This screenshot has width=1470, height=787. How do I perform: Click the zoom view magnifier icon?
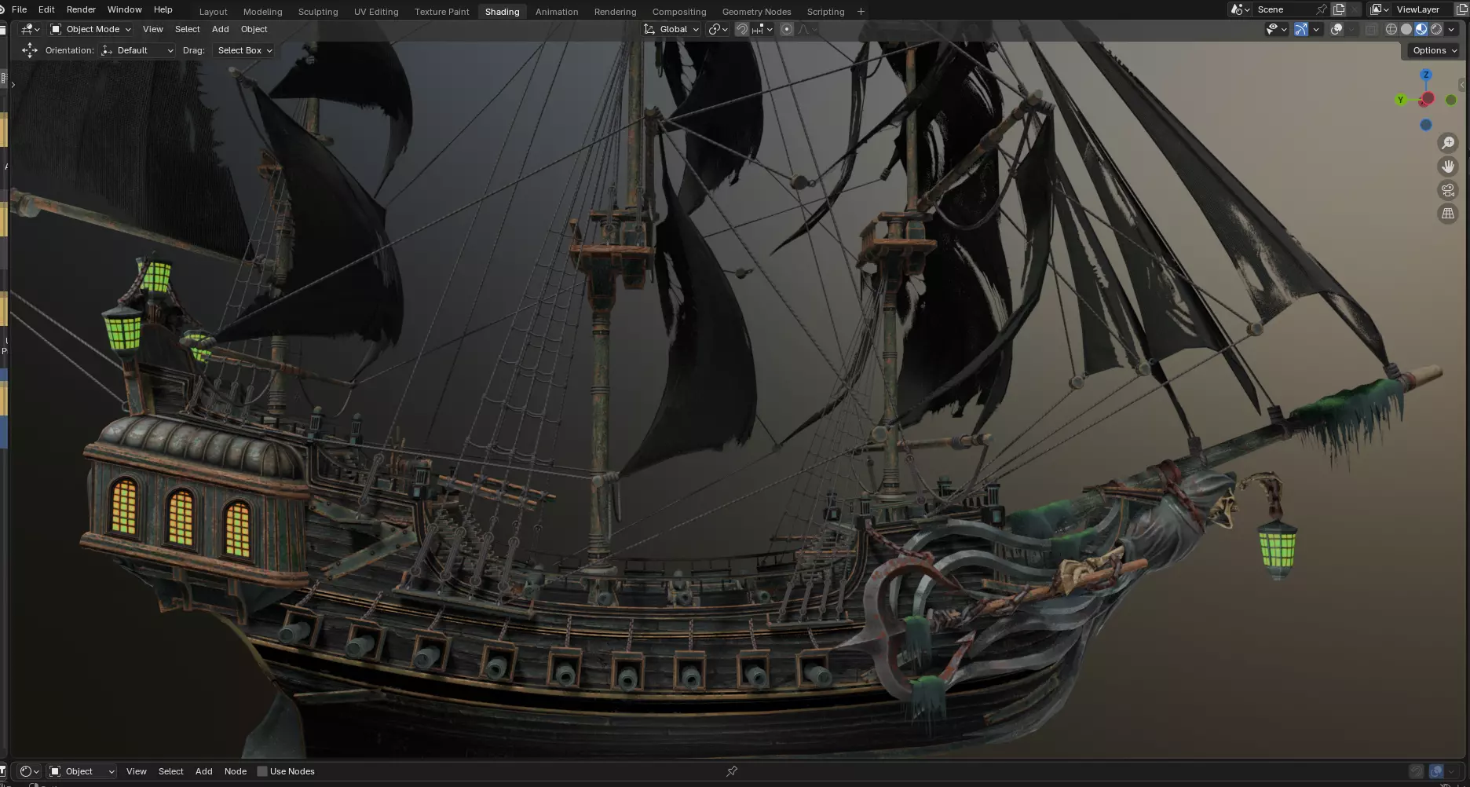(1448, 143)
